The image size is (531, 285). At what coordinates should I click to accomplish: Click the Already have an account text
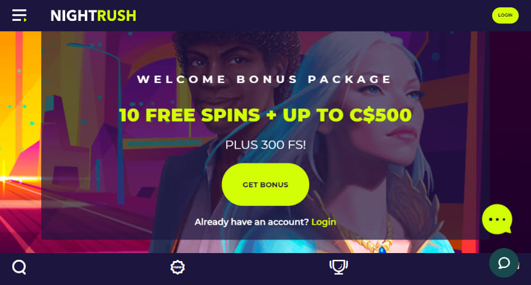pyautogui.click(x=251, y=222)
